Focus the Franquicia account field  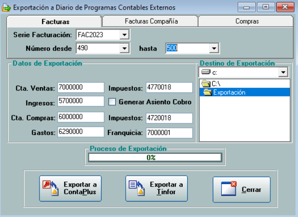[169, 133]
